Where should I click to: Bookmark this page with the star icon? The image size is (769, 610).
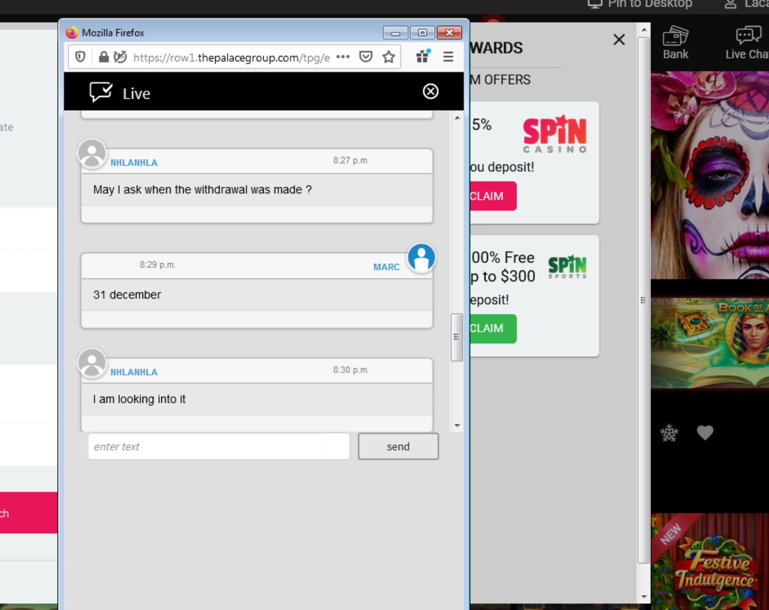pyautogui.click(x=388, y=57)
